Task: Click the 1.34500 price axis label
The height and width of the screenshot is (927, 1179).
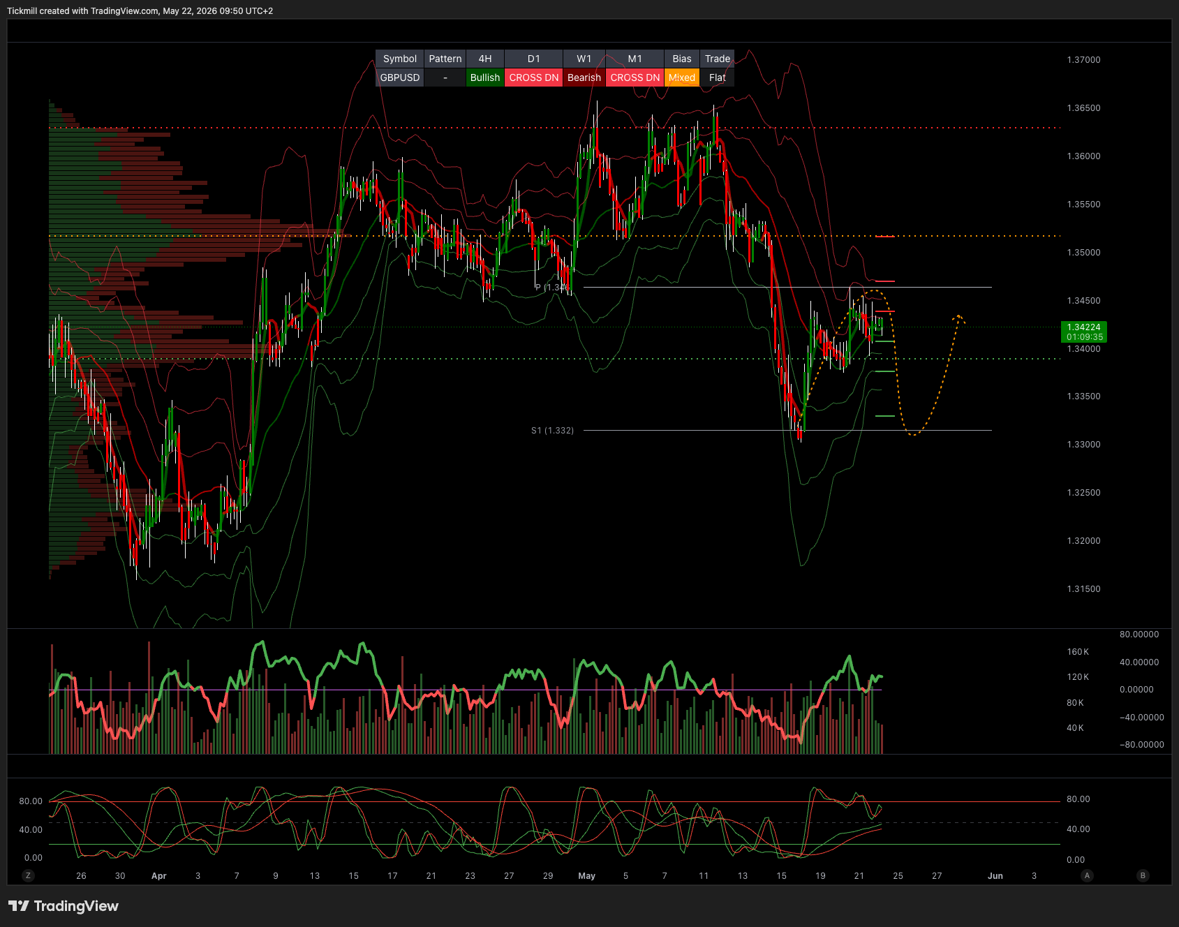Action: click(x=1083, y=301)
